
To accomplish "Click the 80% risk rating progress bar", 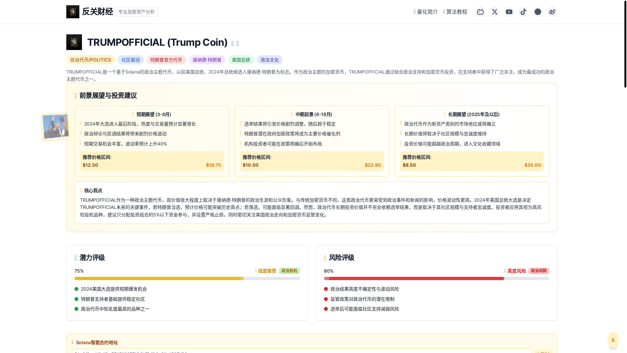I will coord(437,278).
